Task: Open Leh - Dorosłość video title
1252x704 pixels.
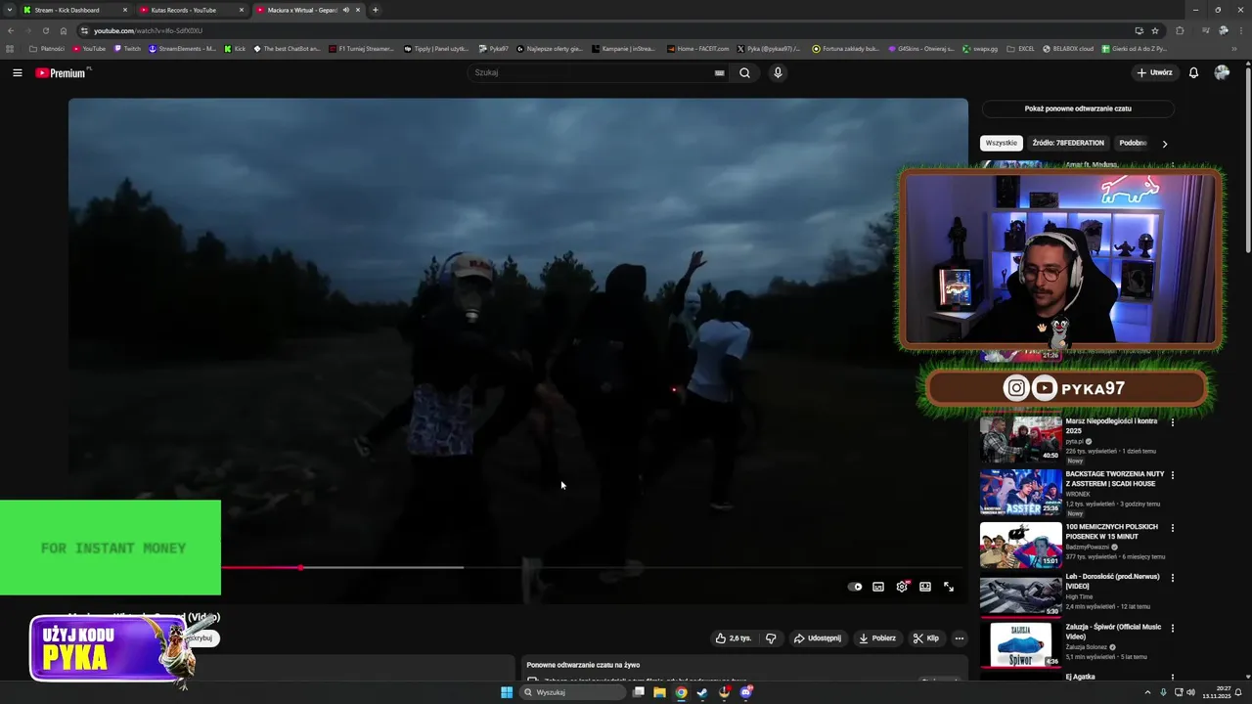Action: [1112, 581]
